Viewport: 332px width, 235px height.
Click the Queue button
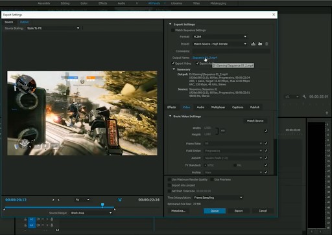pos(215,211)
